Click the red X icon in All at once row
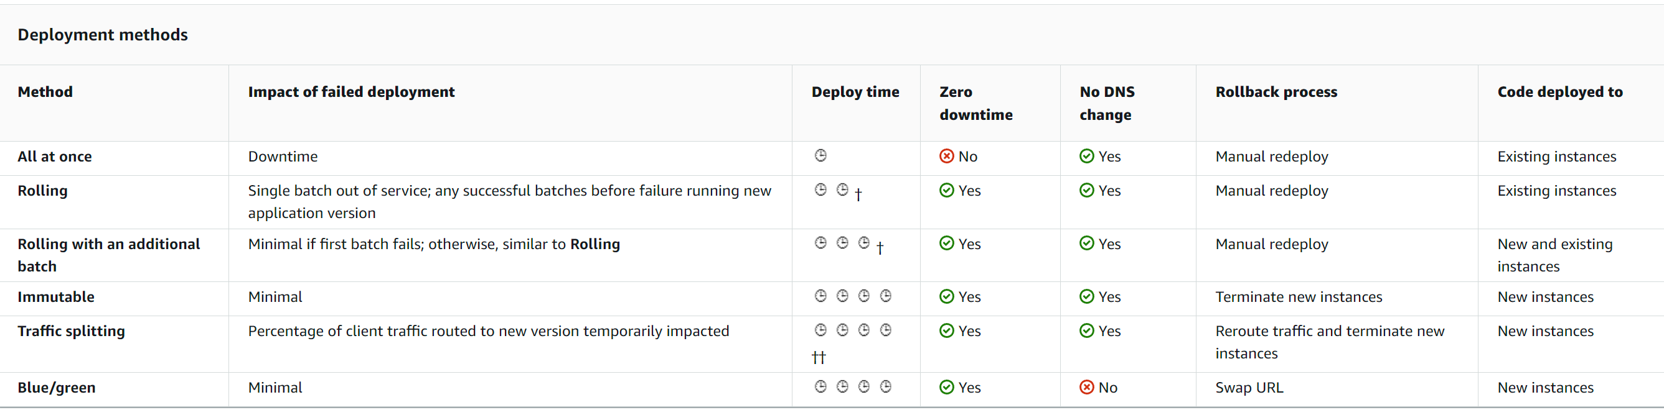 (946, 156)
